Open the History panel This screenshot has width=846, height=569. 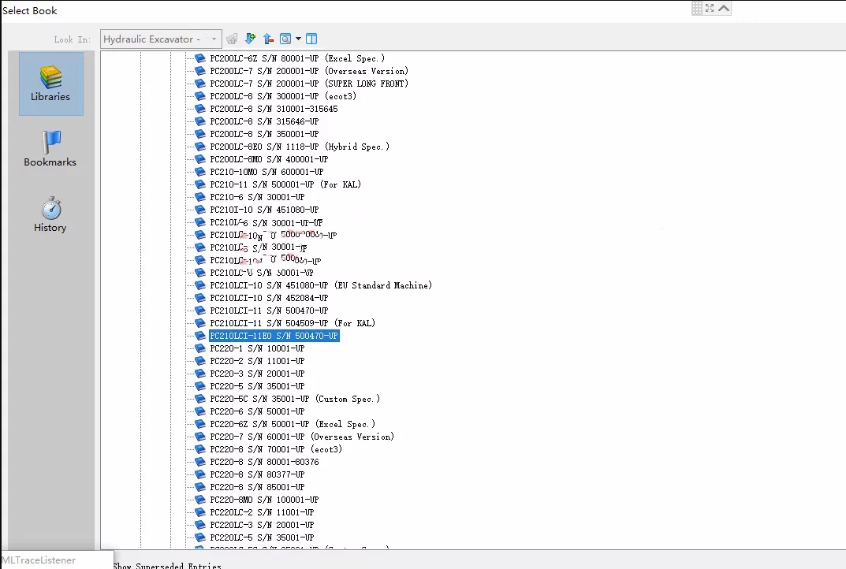pos(50,214)
